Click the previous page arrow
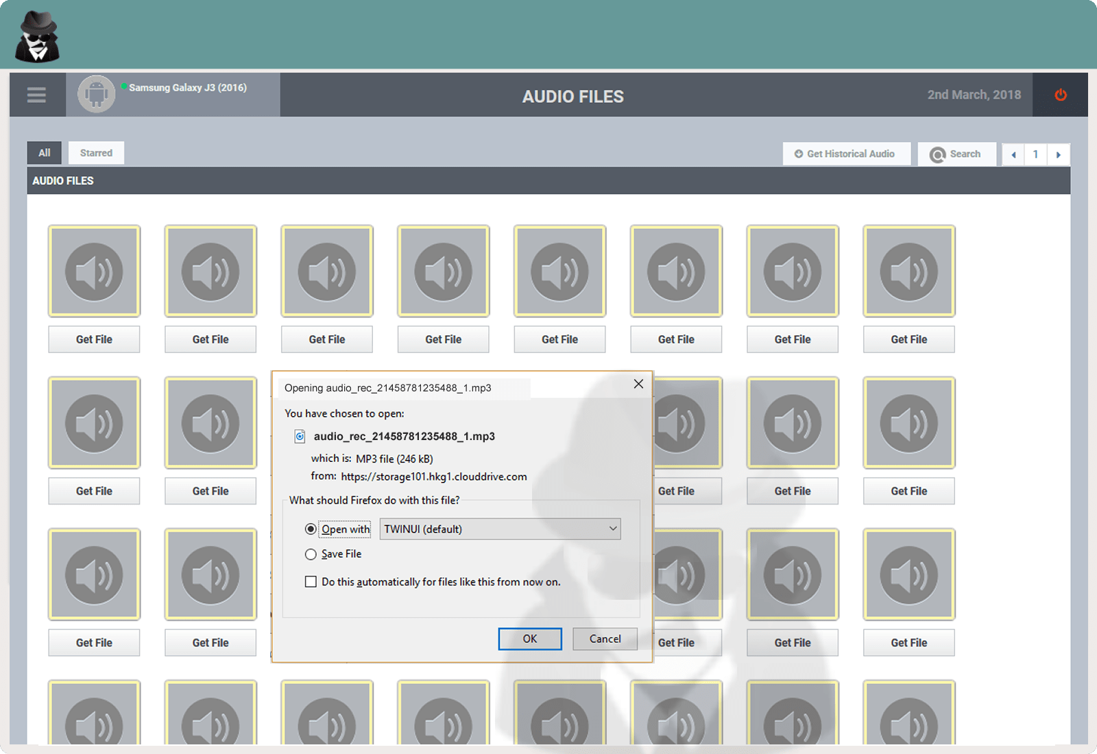This screenshot has height=754, width=1097. point(1013,154)
